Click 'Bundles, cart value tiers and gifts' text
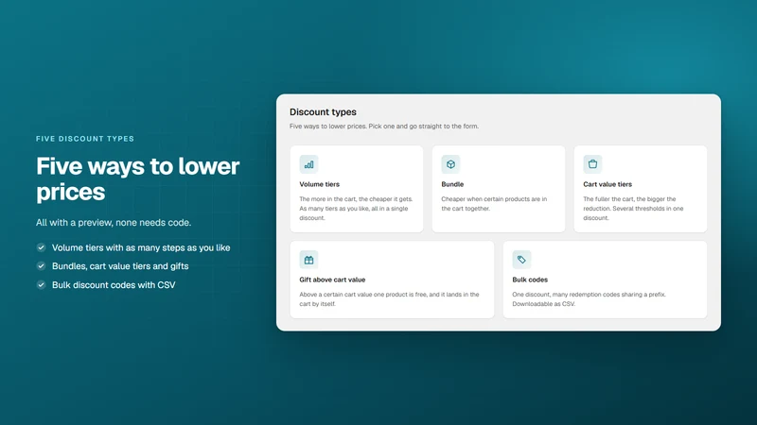 (x=120, y=266)
